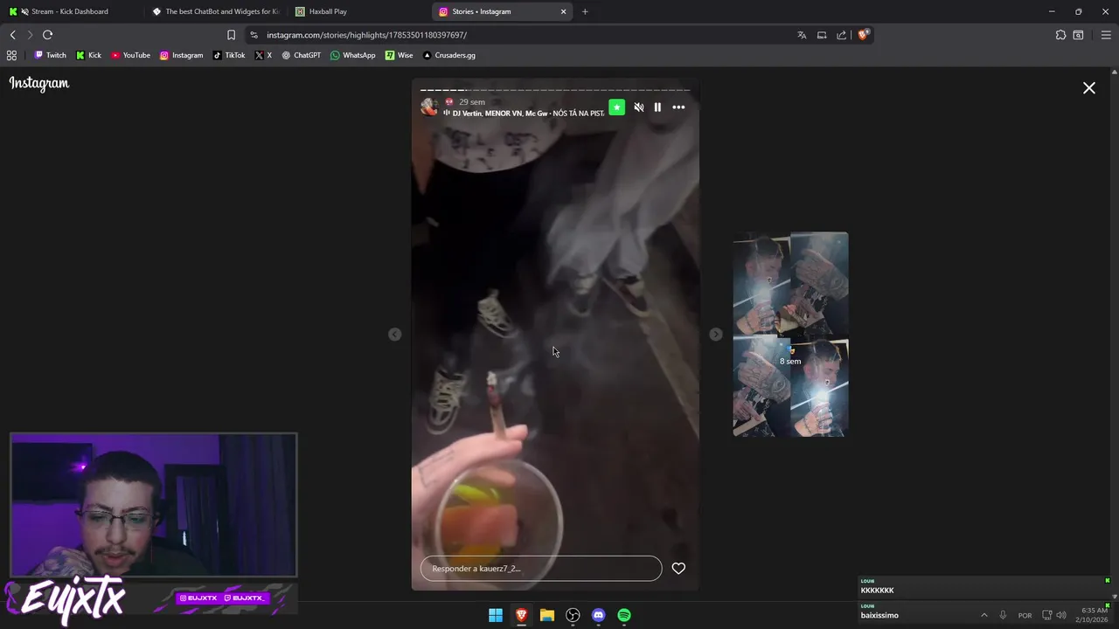Image resolution: width=1119 pixels, height=629 pixels.
Task: Open the story poster's profile picture
Action: [429, 107]
